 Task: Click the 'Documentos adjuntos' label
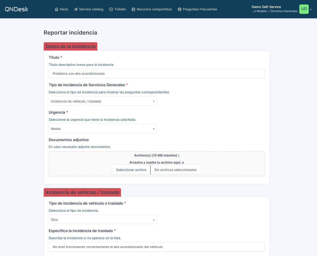tap(69, 140)
